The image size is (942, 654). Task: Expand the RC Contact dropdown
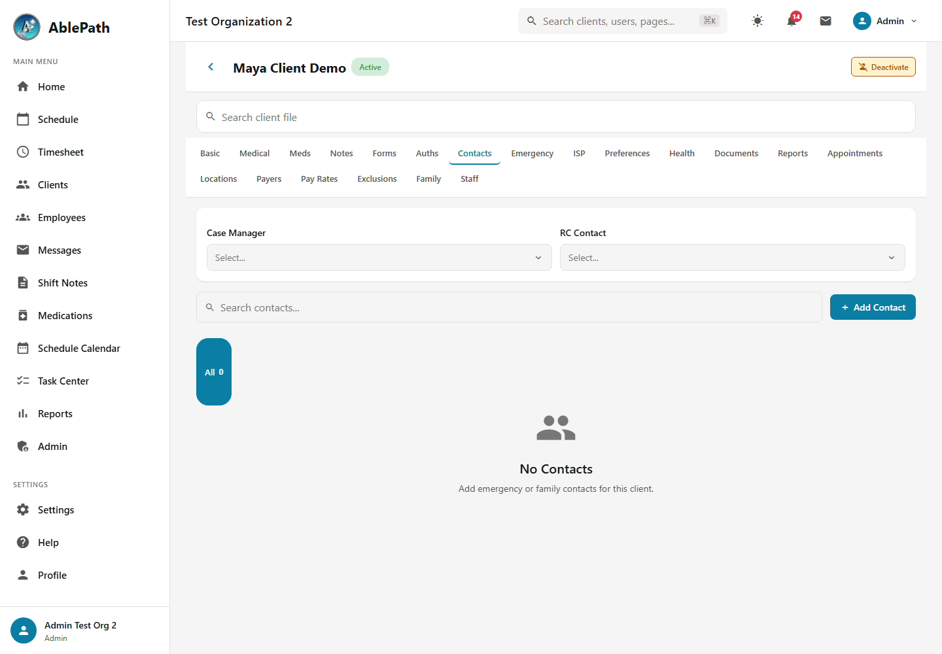pyautogui.click(x=733, y=258)
